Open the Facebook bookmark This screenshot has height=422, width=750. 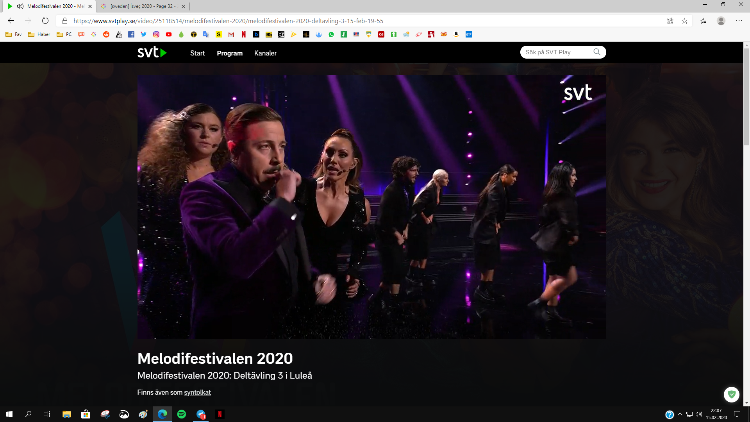pos(131,34)
